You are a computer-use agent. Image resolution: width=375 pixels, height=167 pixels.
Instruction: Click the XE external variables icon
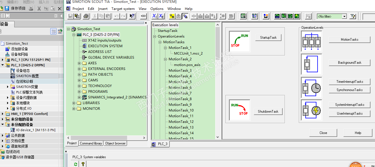(161, 16)
